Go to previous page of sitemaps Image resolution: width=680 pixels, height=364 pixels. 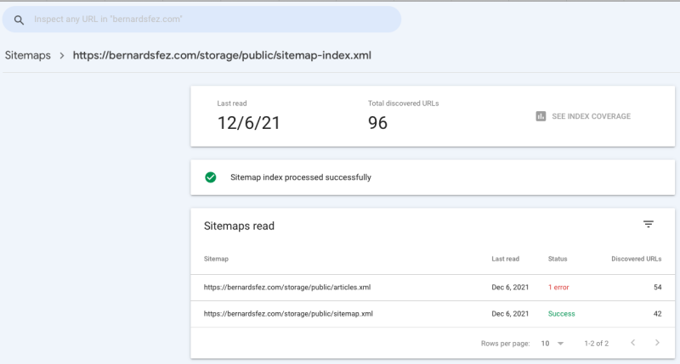point(633,343)
